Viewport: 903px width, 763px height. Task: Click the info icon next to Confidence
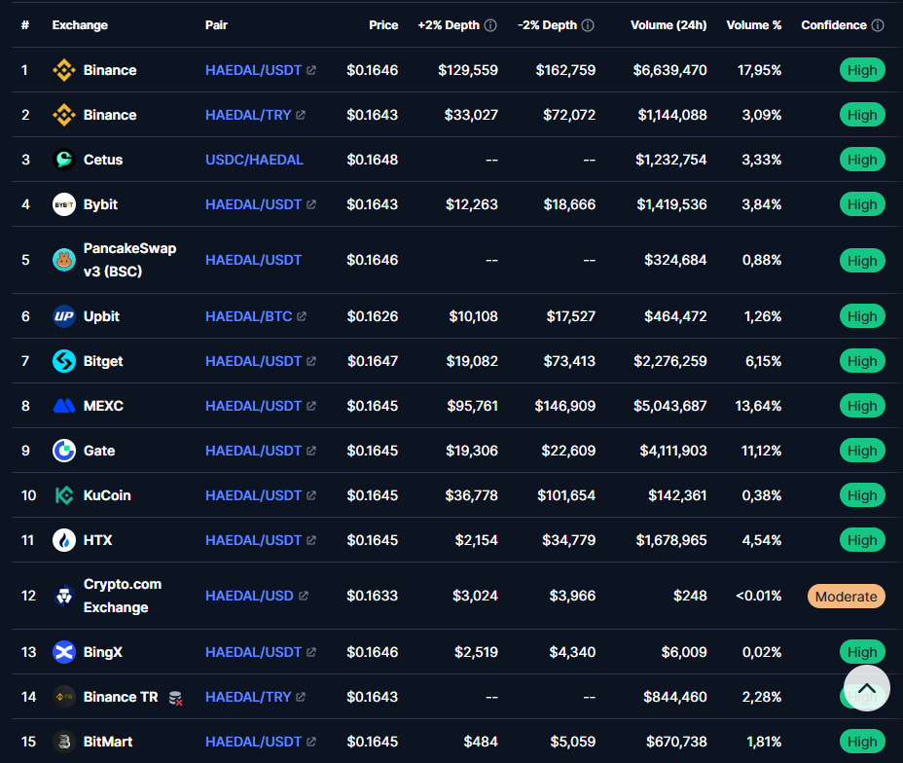(878, 25)
